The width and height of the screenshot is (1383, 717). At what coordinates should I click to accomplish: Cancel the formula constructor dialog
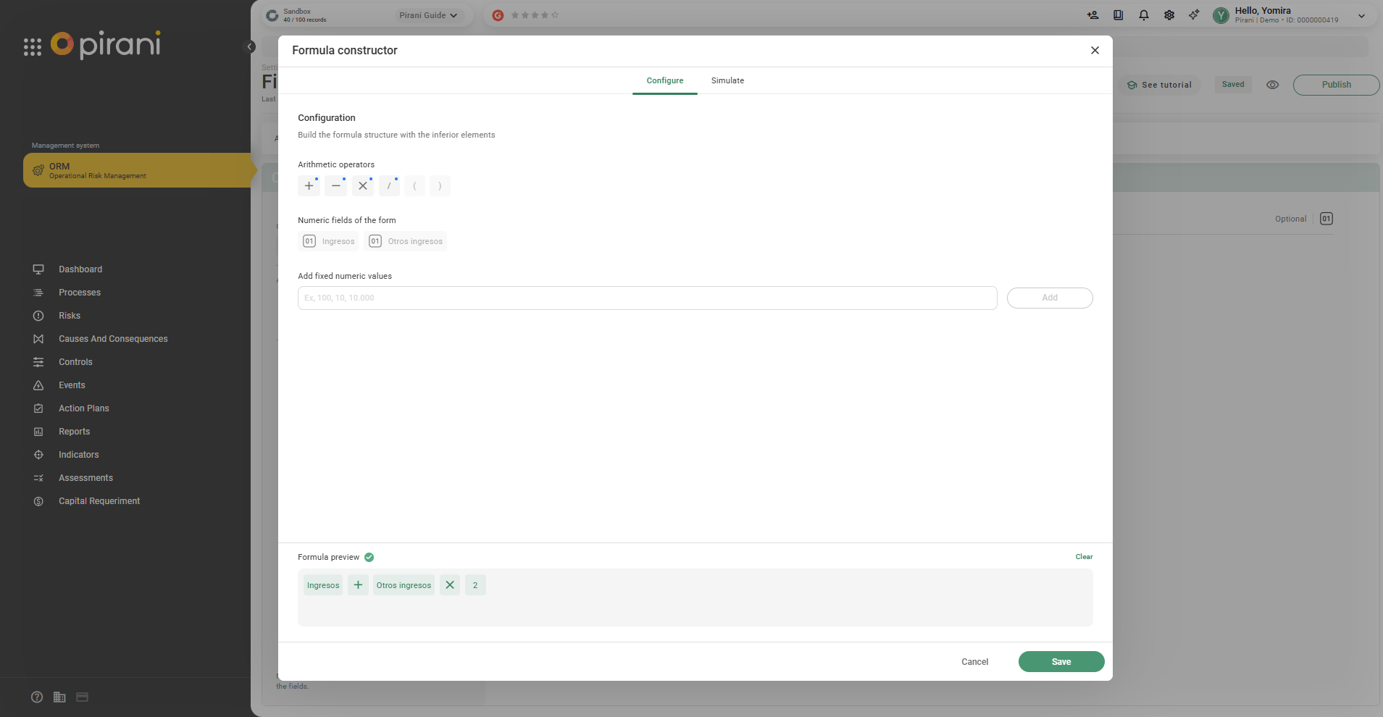tap(974, 662)
